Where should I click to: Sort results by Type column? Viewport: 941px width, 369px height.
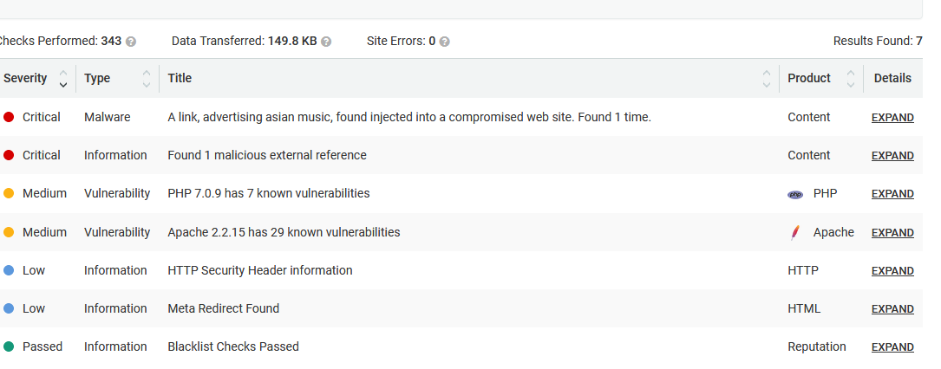(147, 79)
